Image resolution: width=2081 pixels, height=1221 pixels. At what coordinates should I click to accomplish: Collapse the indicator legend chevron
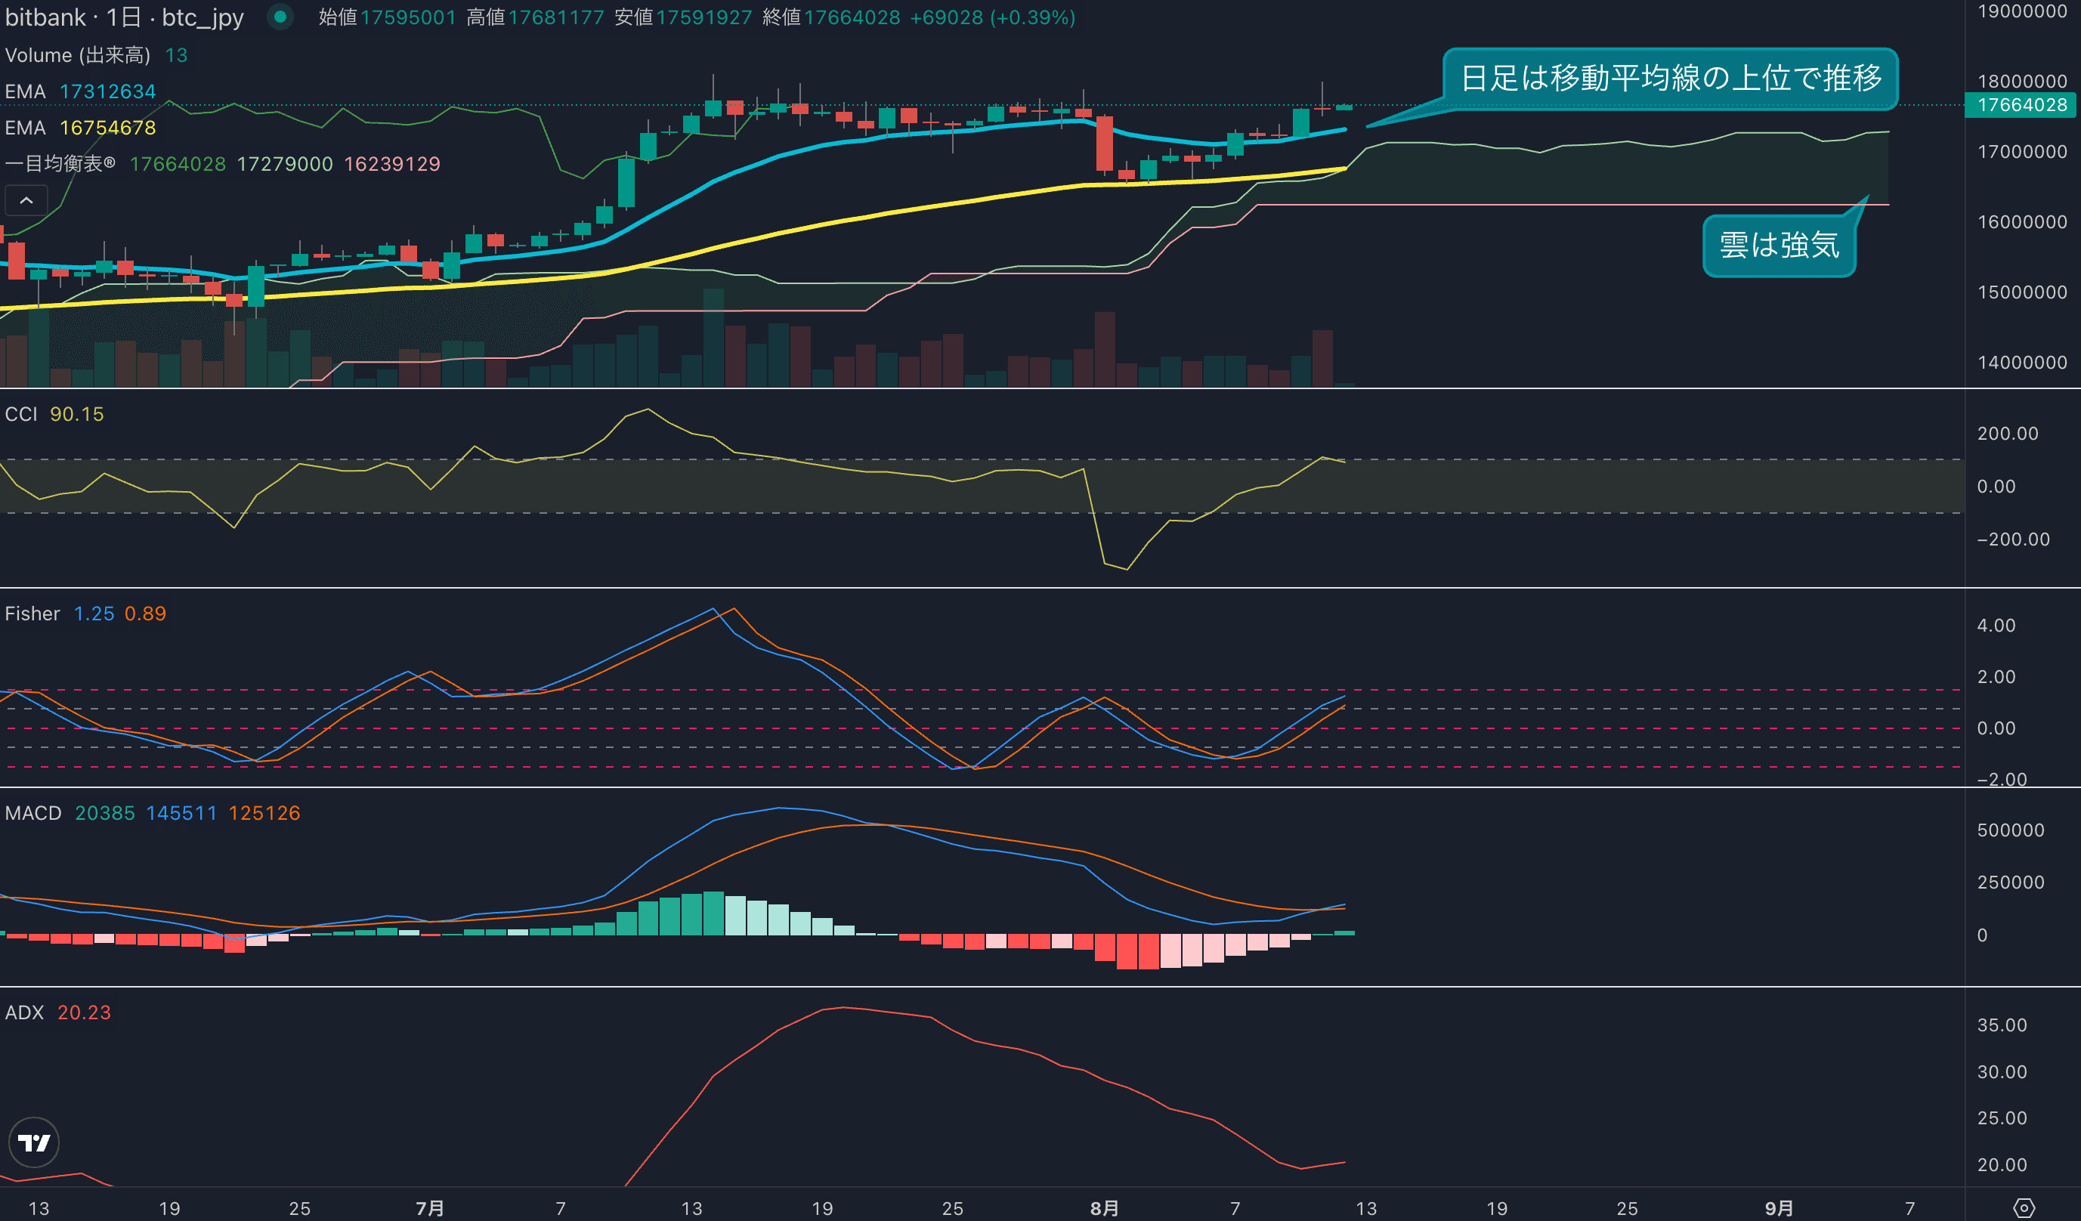[x=26, y=199]
